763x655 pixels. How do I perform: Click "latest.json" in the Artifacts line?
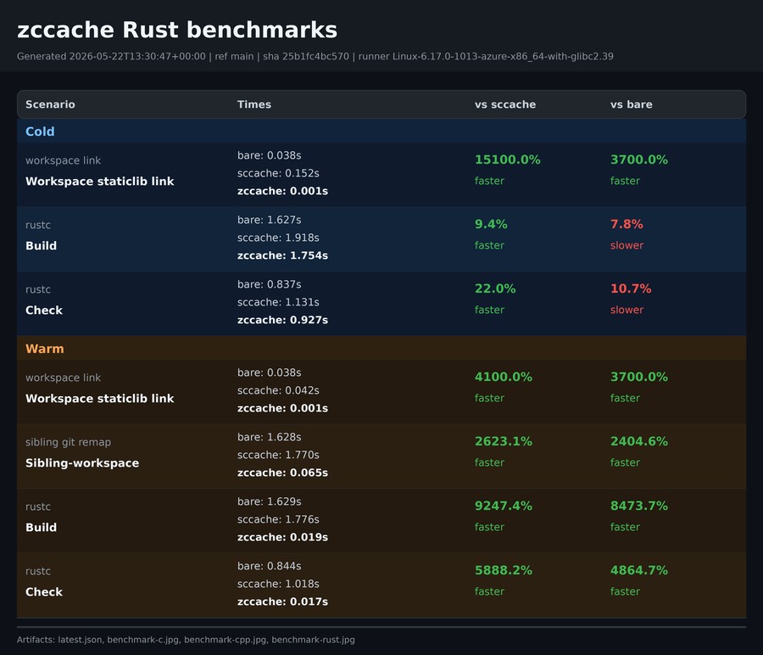(x=81, y=640)
